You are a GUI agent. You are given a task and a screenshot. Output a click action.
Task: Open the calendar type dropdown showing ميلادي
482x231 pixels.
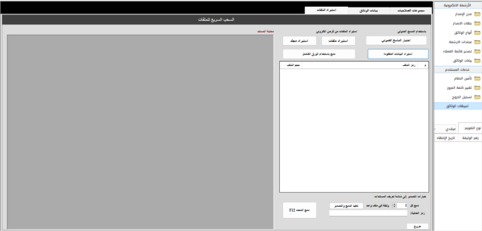point(445,129)
